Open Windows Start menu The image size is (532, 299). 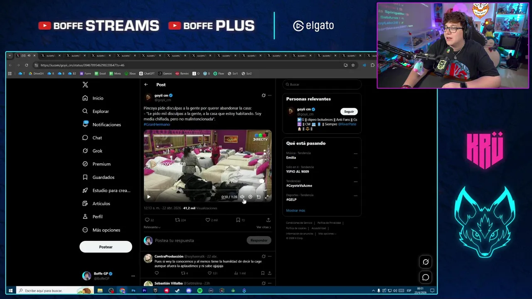[x=10, y=291]
